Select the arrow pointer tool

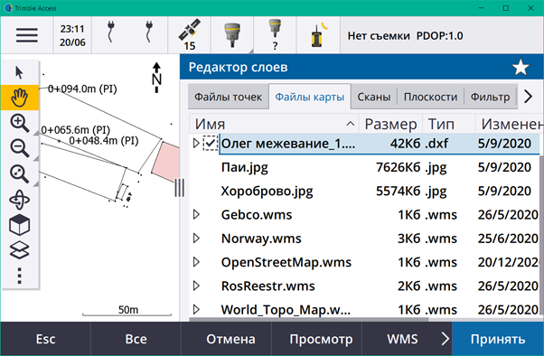coord(19,72)
